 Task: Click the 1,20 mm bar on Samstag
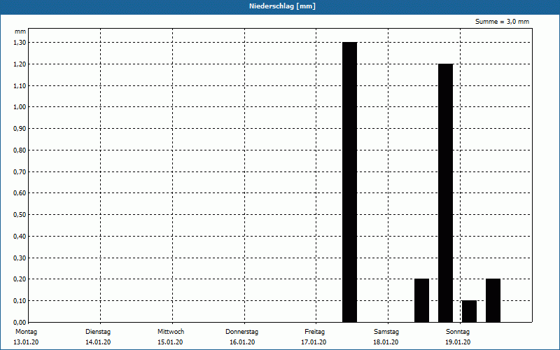[446, 193]
